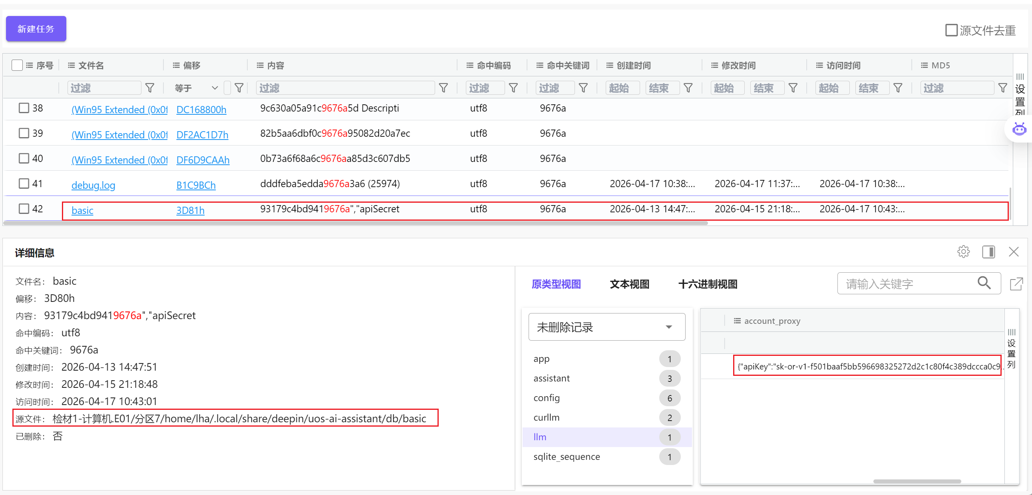Screen dimensions: 1032x495
Task: Open record in external window icon
Action: point(1016,284)
